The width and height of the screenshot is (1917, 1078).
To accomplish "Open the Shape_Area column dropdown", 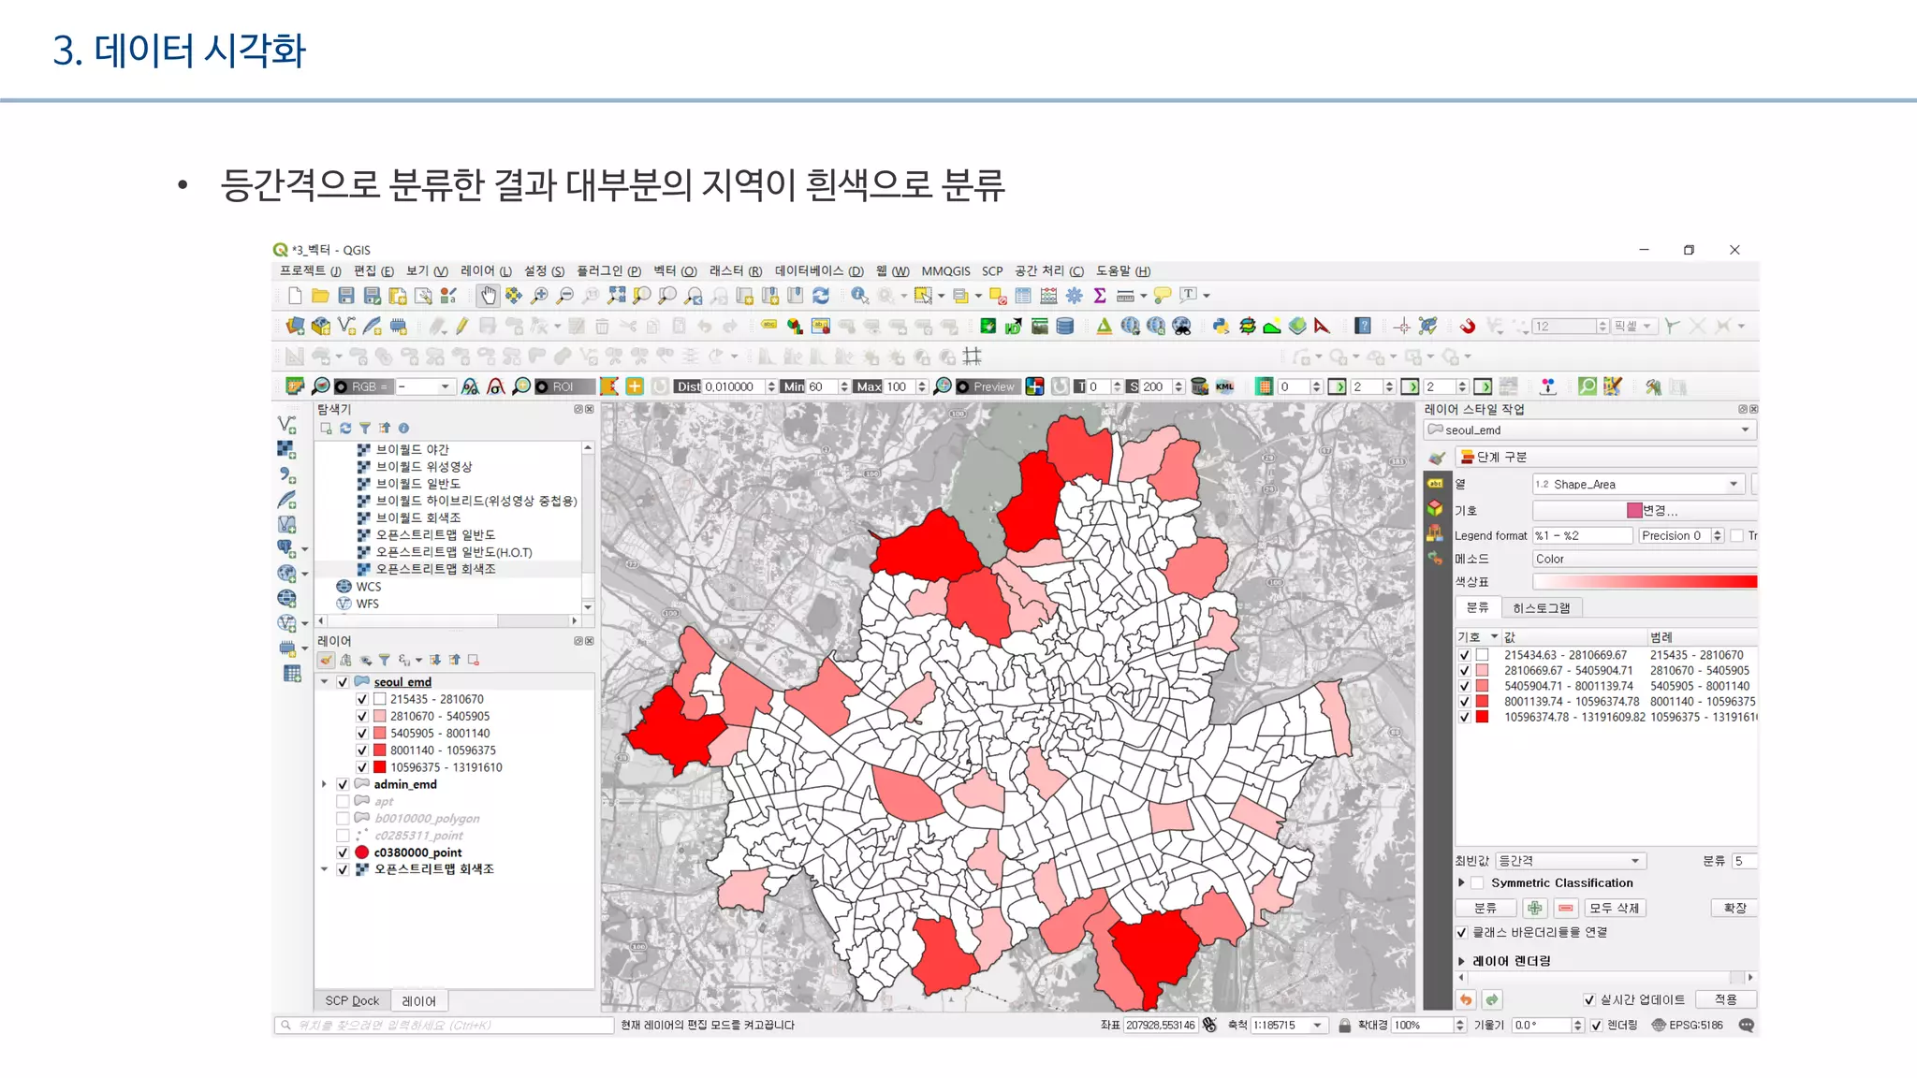I will point(1638,484).
